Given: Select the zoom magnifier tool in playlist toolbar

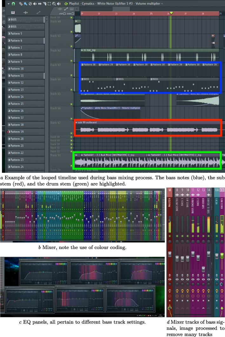Looking at the screenshot, I should [54, 4].
